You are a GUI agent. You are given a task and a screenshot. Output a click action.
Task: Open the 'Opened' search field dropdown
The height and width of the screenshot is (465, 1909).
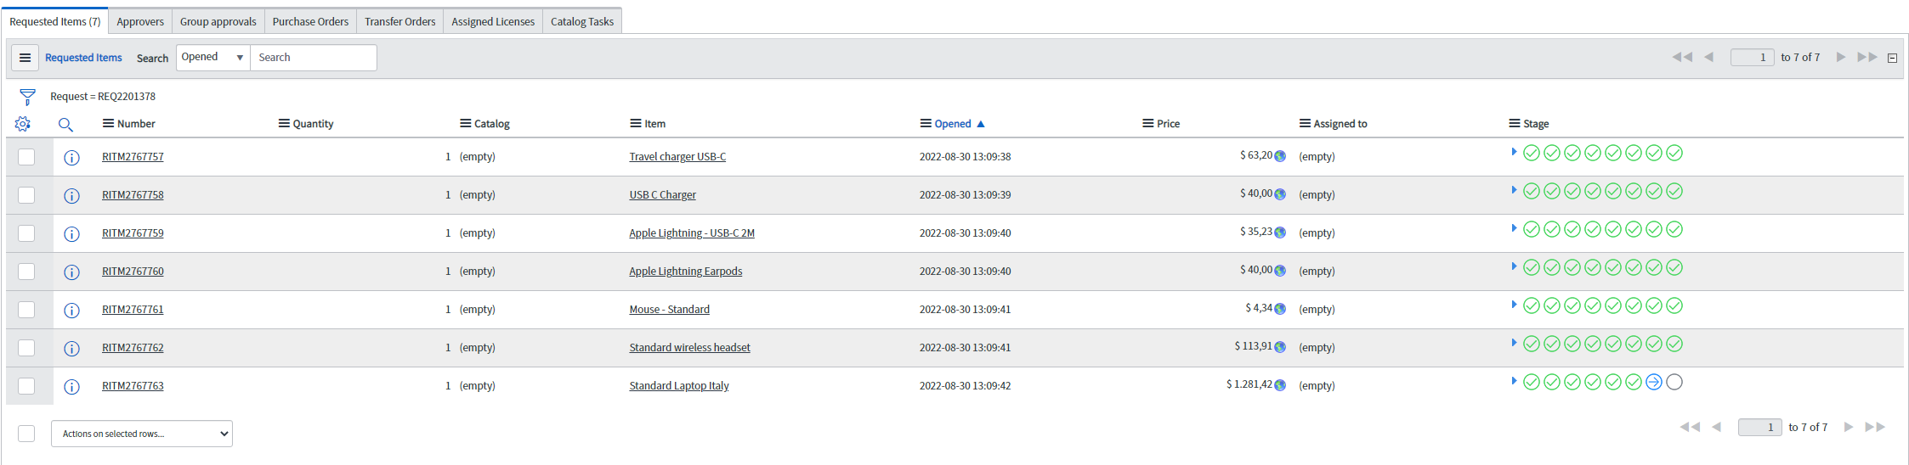(x=212, y=58)
